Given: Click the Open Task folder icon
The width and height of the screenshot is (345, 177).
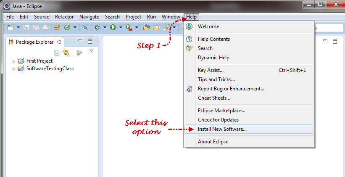Looking at the screenshot, I should click(156, 27).
